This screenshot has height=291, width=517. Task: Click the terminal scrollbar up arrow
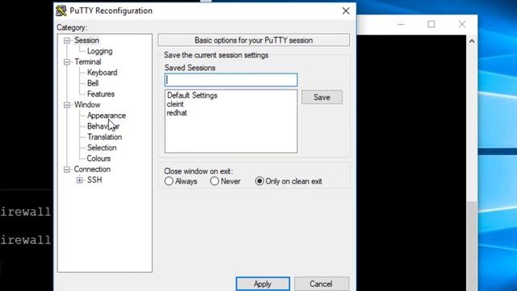(472, 41)
